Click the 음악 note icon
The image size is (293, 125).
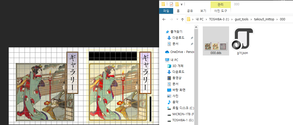[169, 102]
